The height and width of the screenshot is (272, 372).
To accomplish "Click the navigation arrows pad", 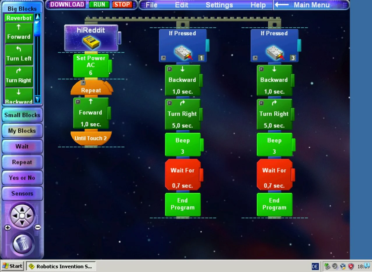I will pos(22,216).
